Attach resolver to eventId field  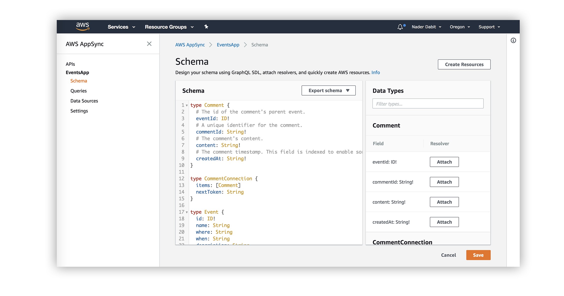pyautogui.click(x=444, y=162)
